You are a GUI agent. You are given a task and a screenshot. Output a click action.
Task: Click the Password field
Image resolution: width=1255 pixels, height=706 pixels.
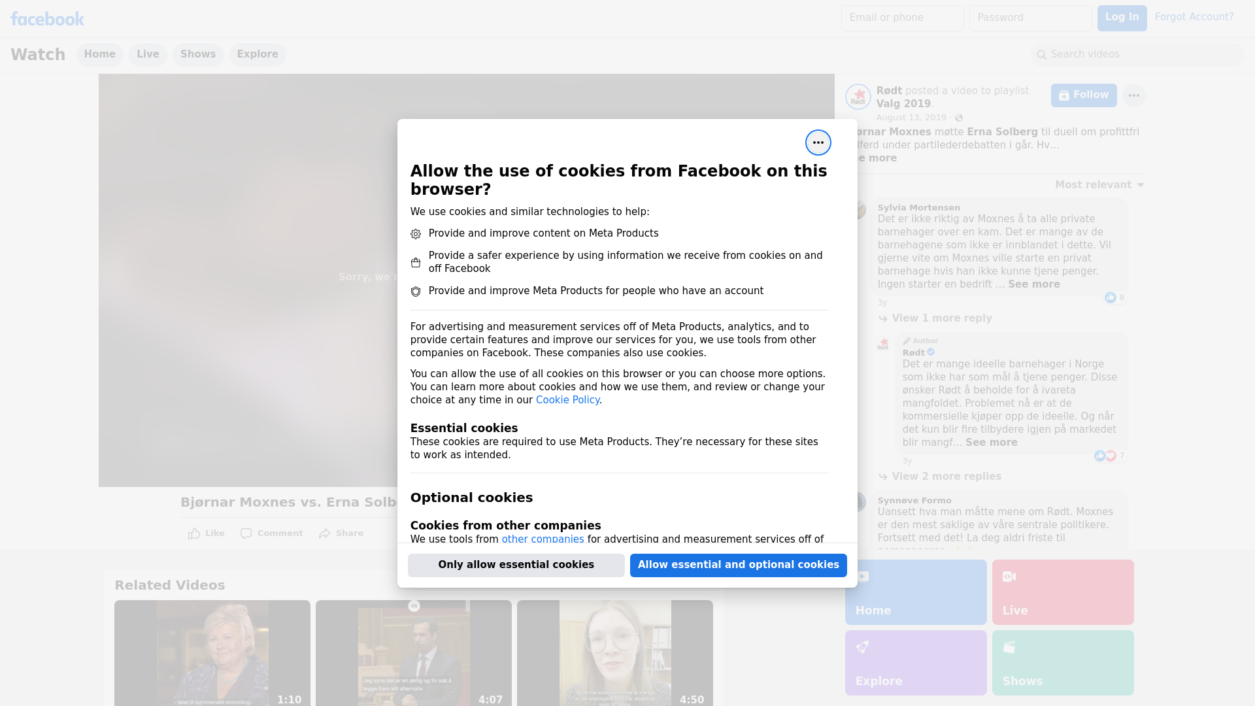(x=1030, y=18)
